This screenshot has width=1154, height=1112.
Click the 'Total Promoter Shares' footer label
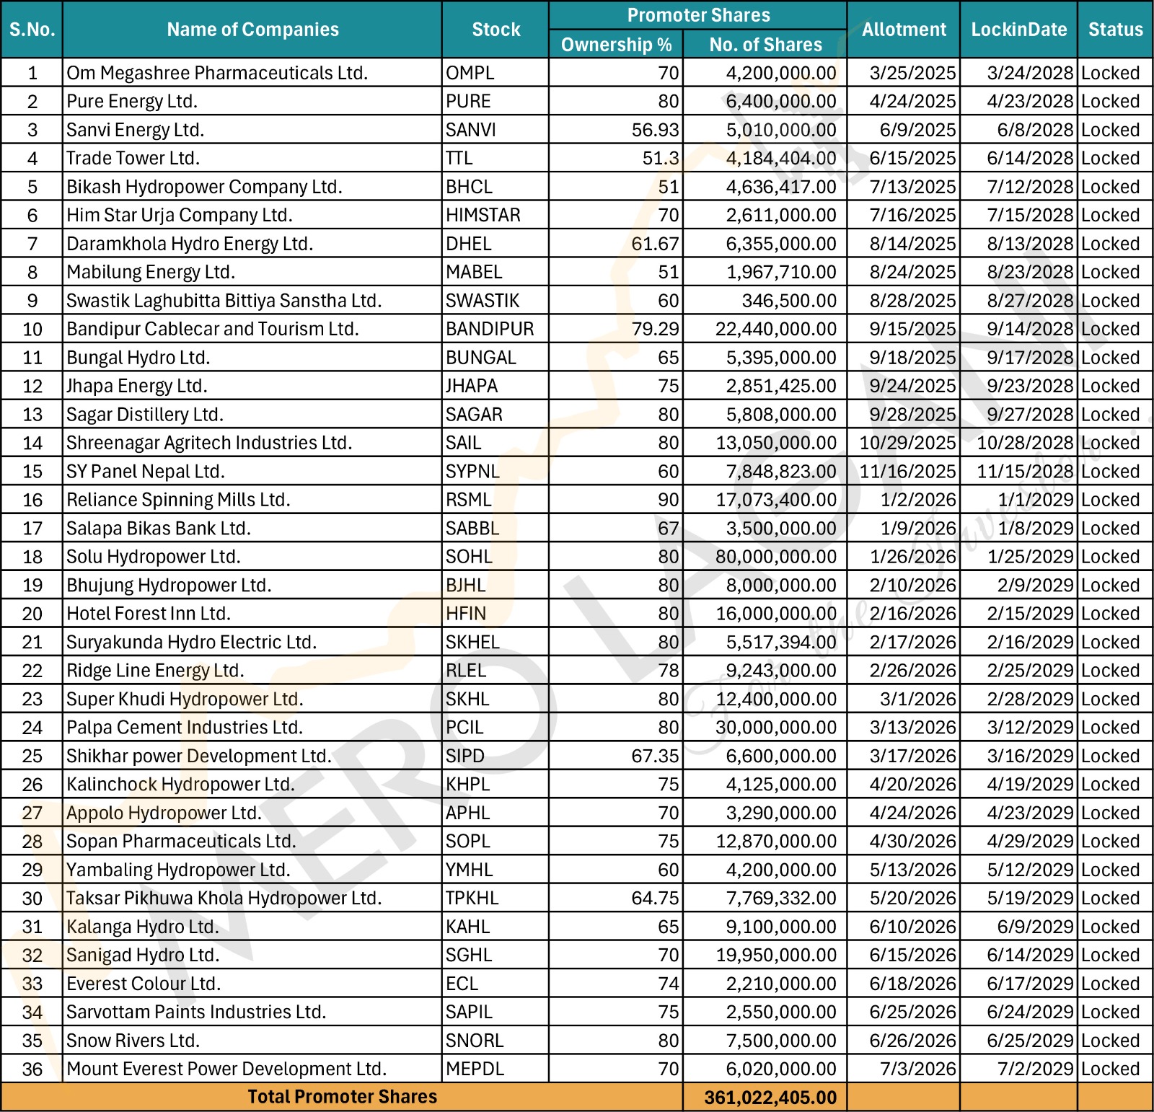(342, 1097)
